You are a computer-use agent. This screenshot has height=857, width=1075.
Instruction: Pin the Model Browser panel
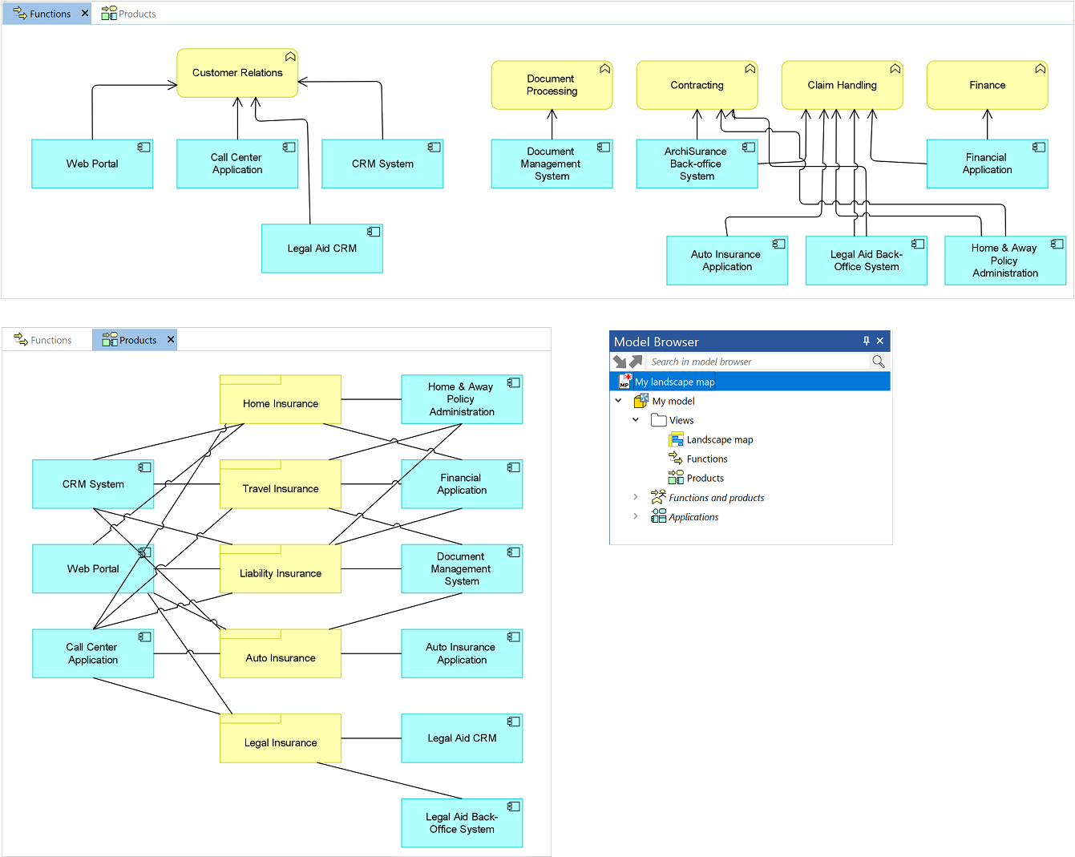coord(866,341)
